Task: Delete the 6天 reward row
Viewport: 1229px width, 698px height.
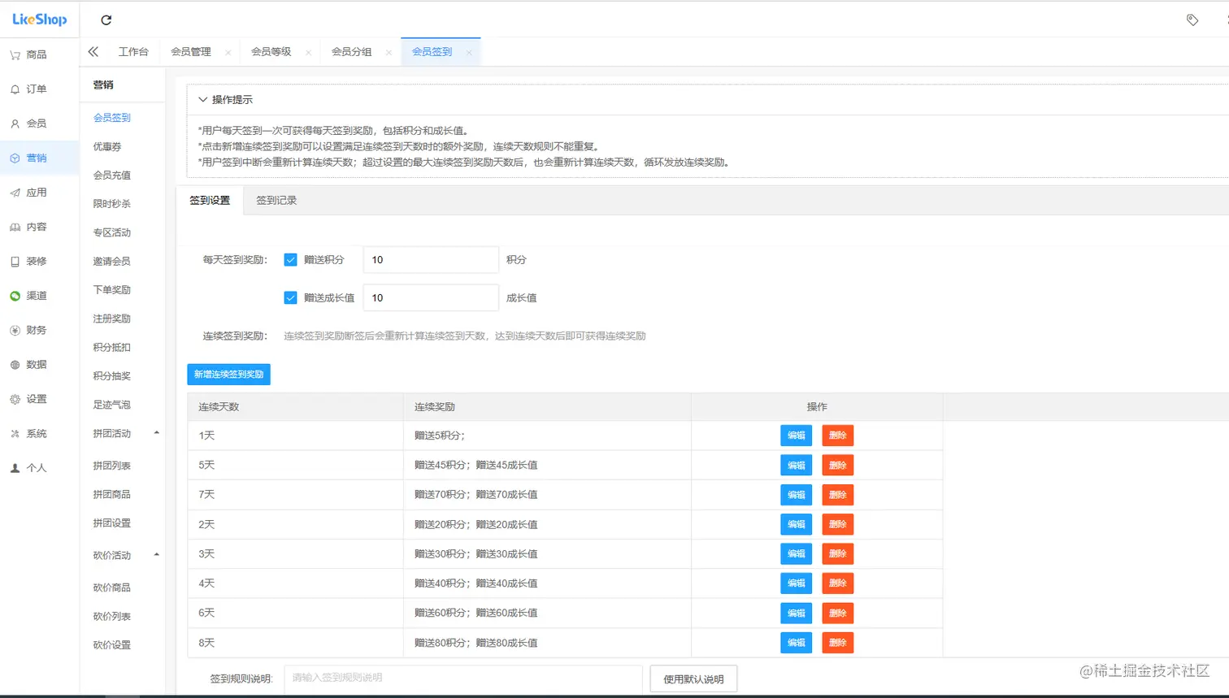Action: 837,613
